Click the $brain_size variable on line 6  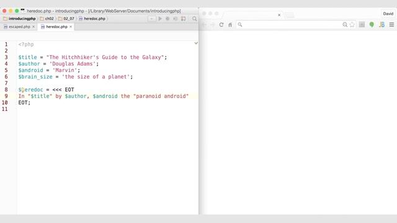click(35, 77)
